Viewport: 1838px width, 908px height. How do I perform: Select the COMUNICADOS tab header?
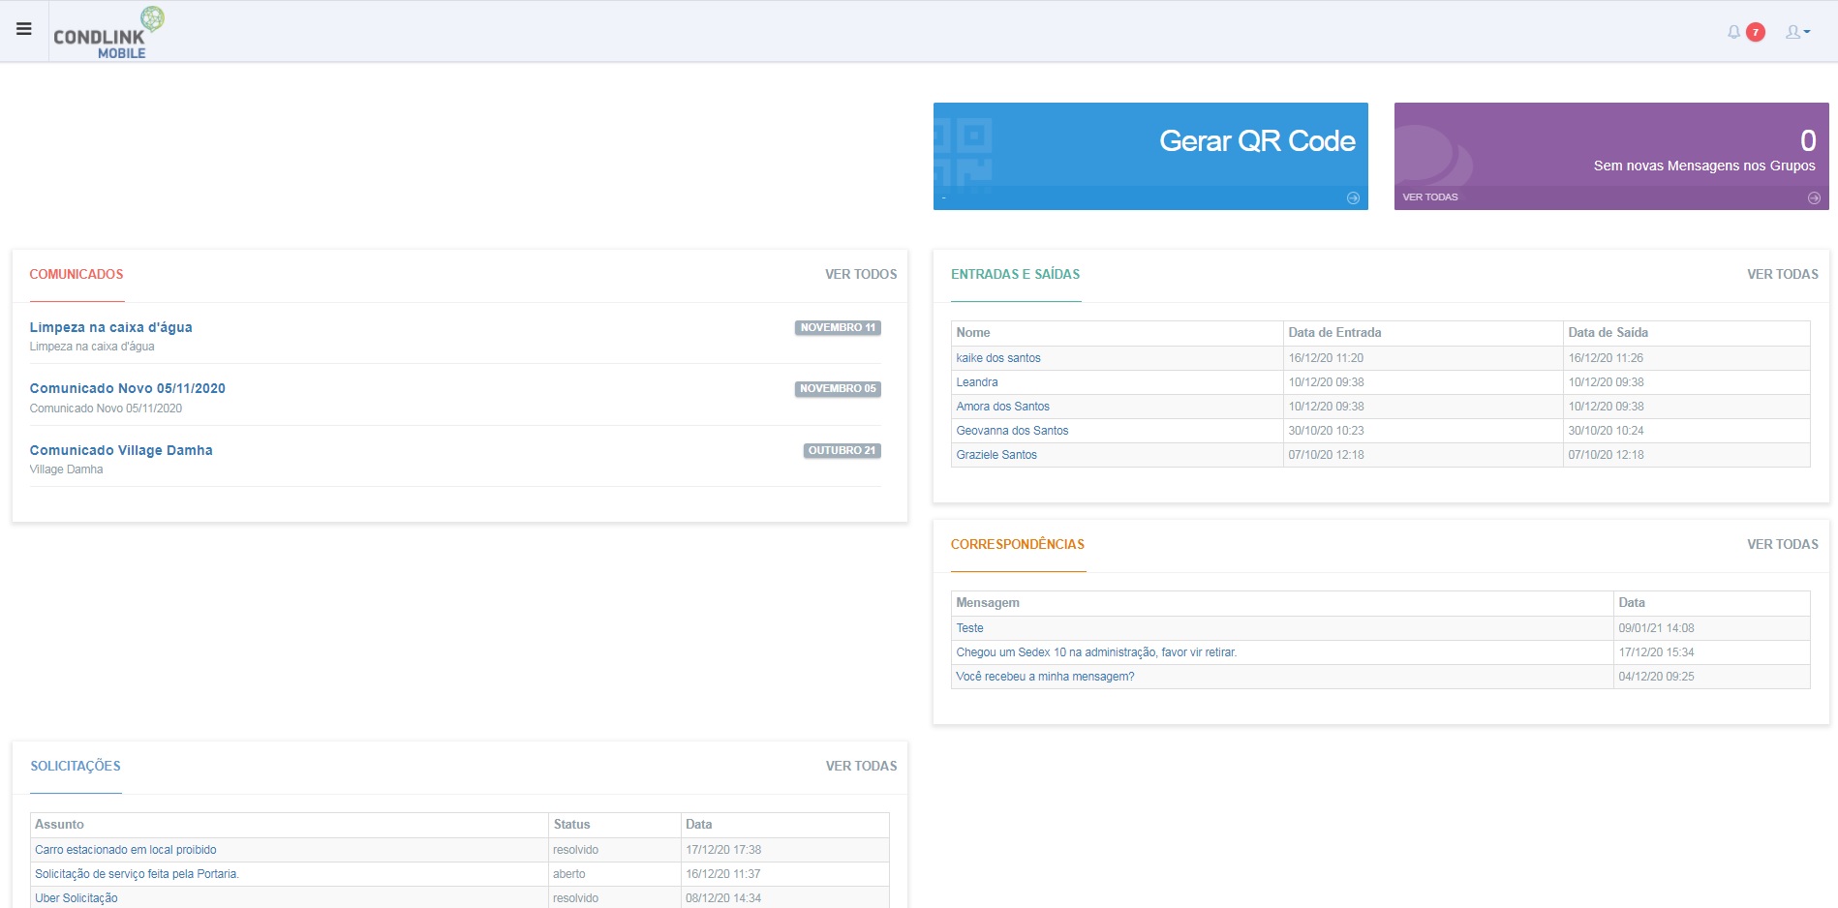coord(77,275)
